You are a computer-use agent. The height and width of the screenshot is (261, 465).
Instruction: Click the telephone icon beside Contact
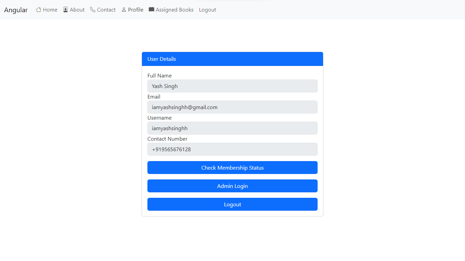point(93,10)
